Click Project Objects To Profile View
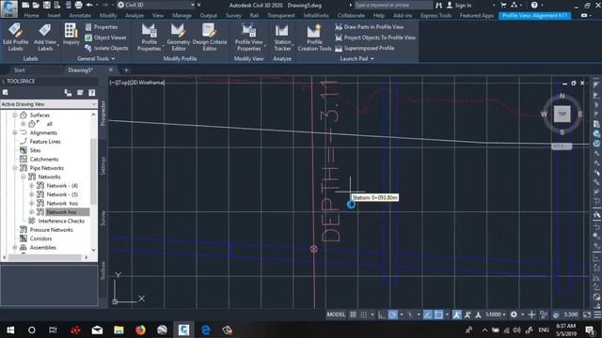 375,38
